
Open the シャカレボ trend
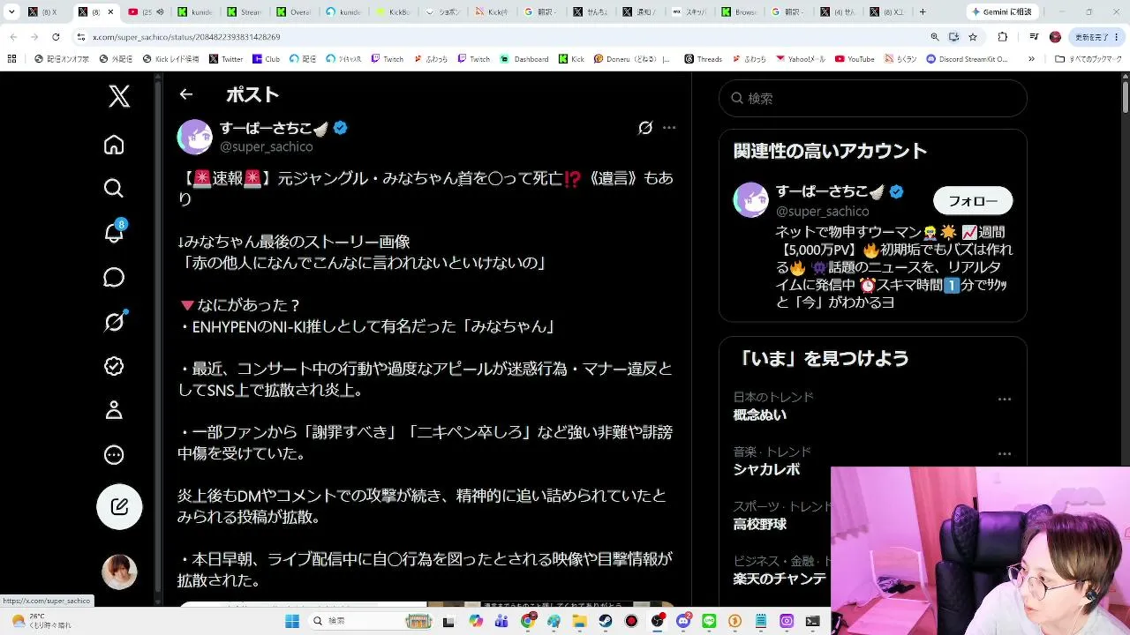point(767,469)
